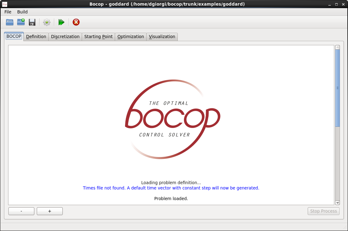The width and height of the screenshot is (348, 231).
Task: Click the minus zoom button
Action: coord(21,211)
